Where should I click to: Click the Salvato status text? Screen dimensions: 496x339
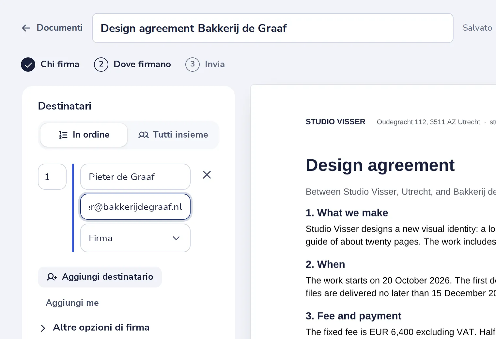477,28
